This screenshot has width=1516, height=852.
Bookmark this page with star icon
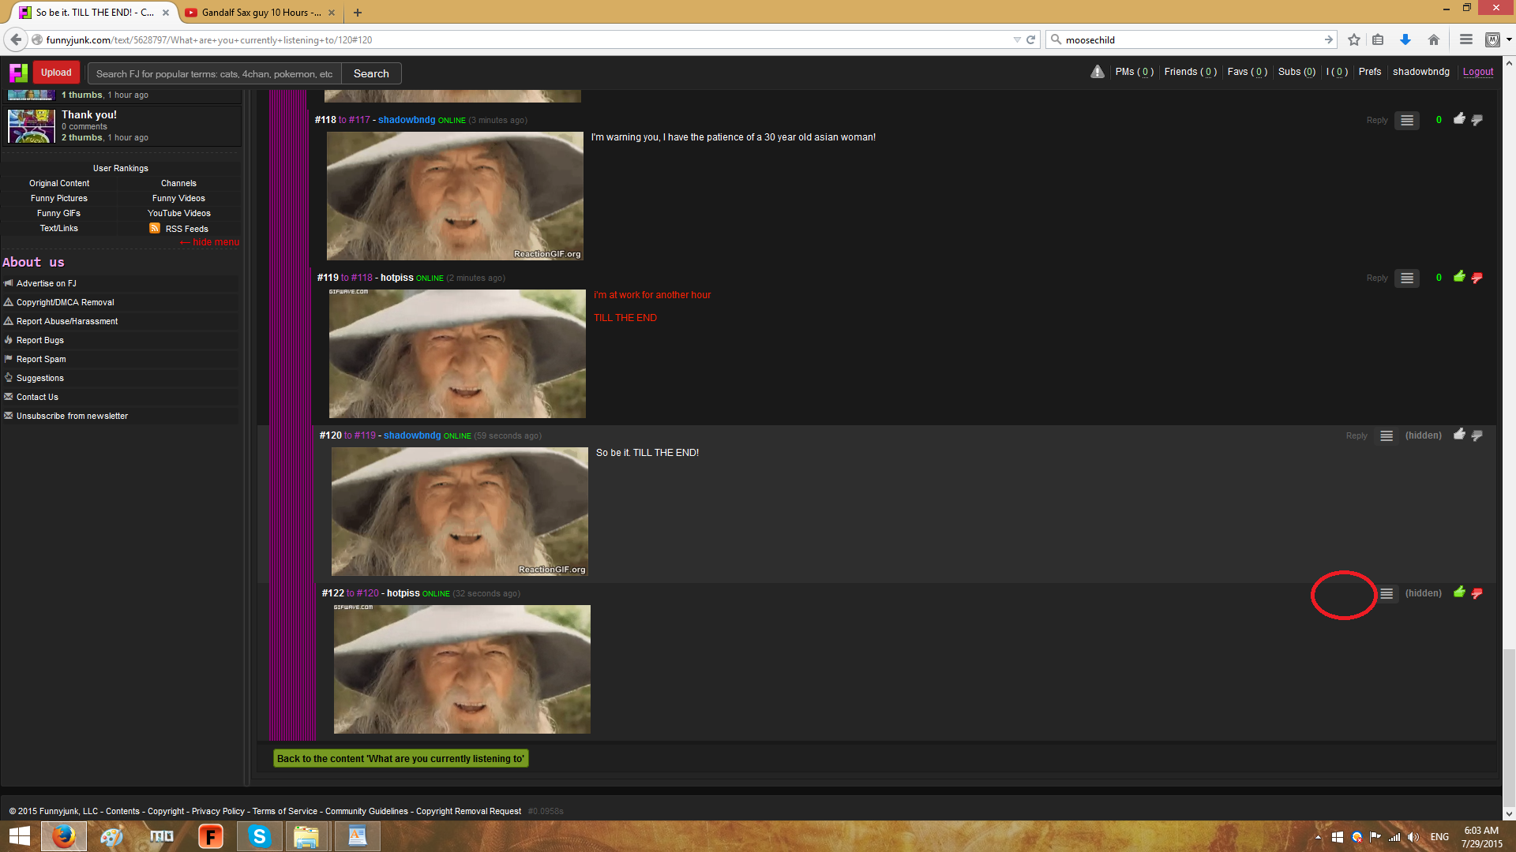point(1354,39)
